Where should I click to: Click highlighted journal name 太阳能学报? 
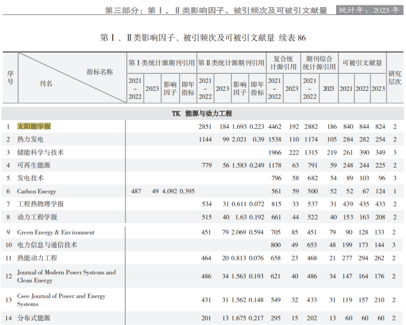pyautogui.click(x=34, y=126)
